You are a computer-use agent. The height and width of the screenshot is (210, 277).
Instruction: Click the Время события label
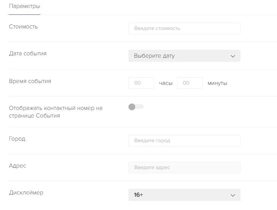[x=30, y=81]
